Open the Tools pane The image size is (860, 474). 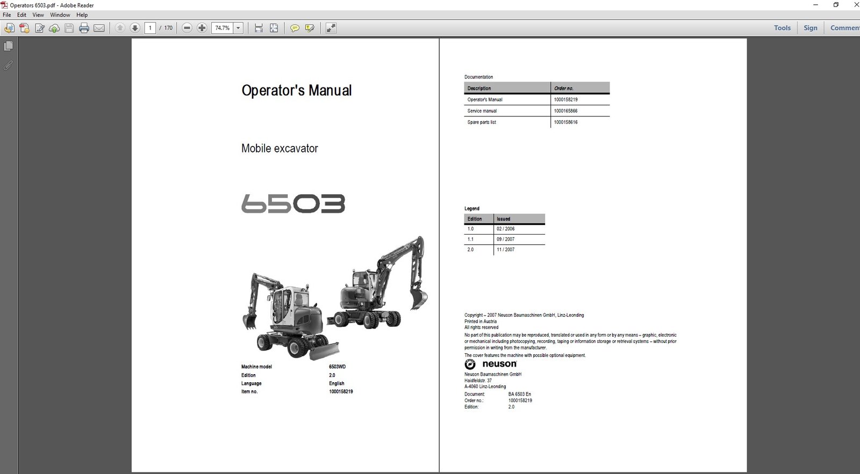(x=782, y=28)
